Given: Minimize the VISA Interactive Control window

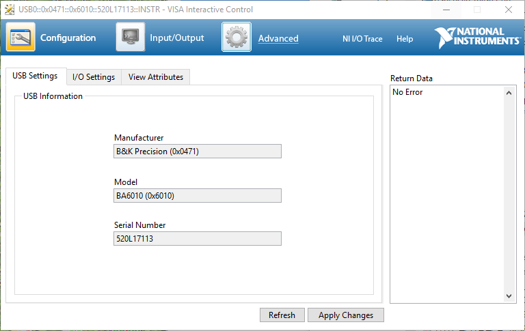Looking at the screenshot, I should click(446, 10).
